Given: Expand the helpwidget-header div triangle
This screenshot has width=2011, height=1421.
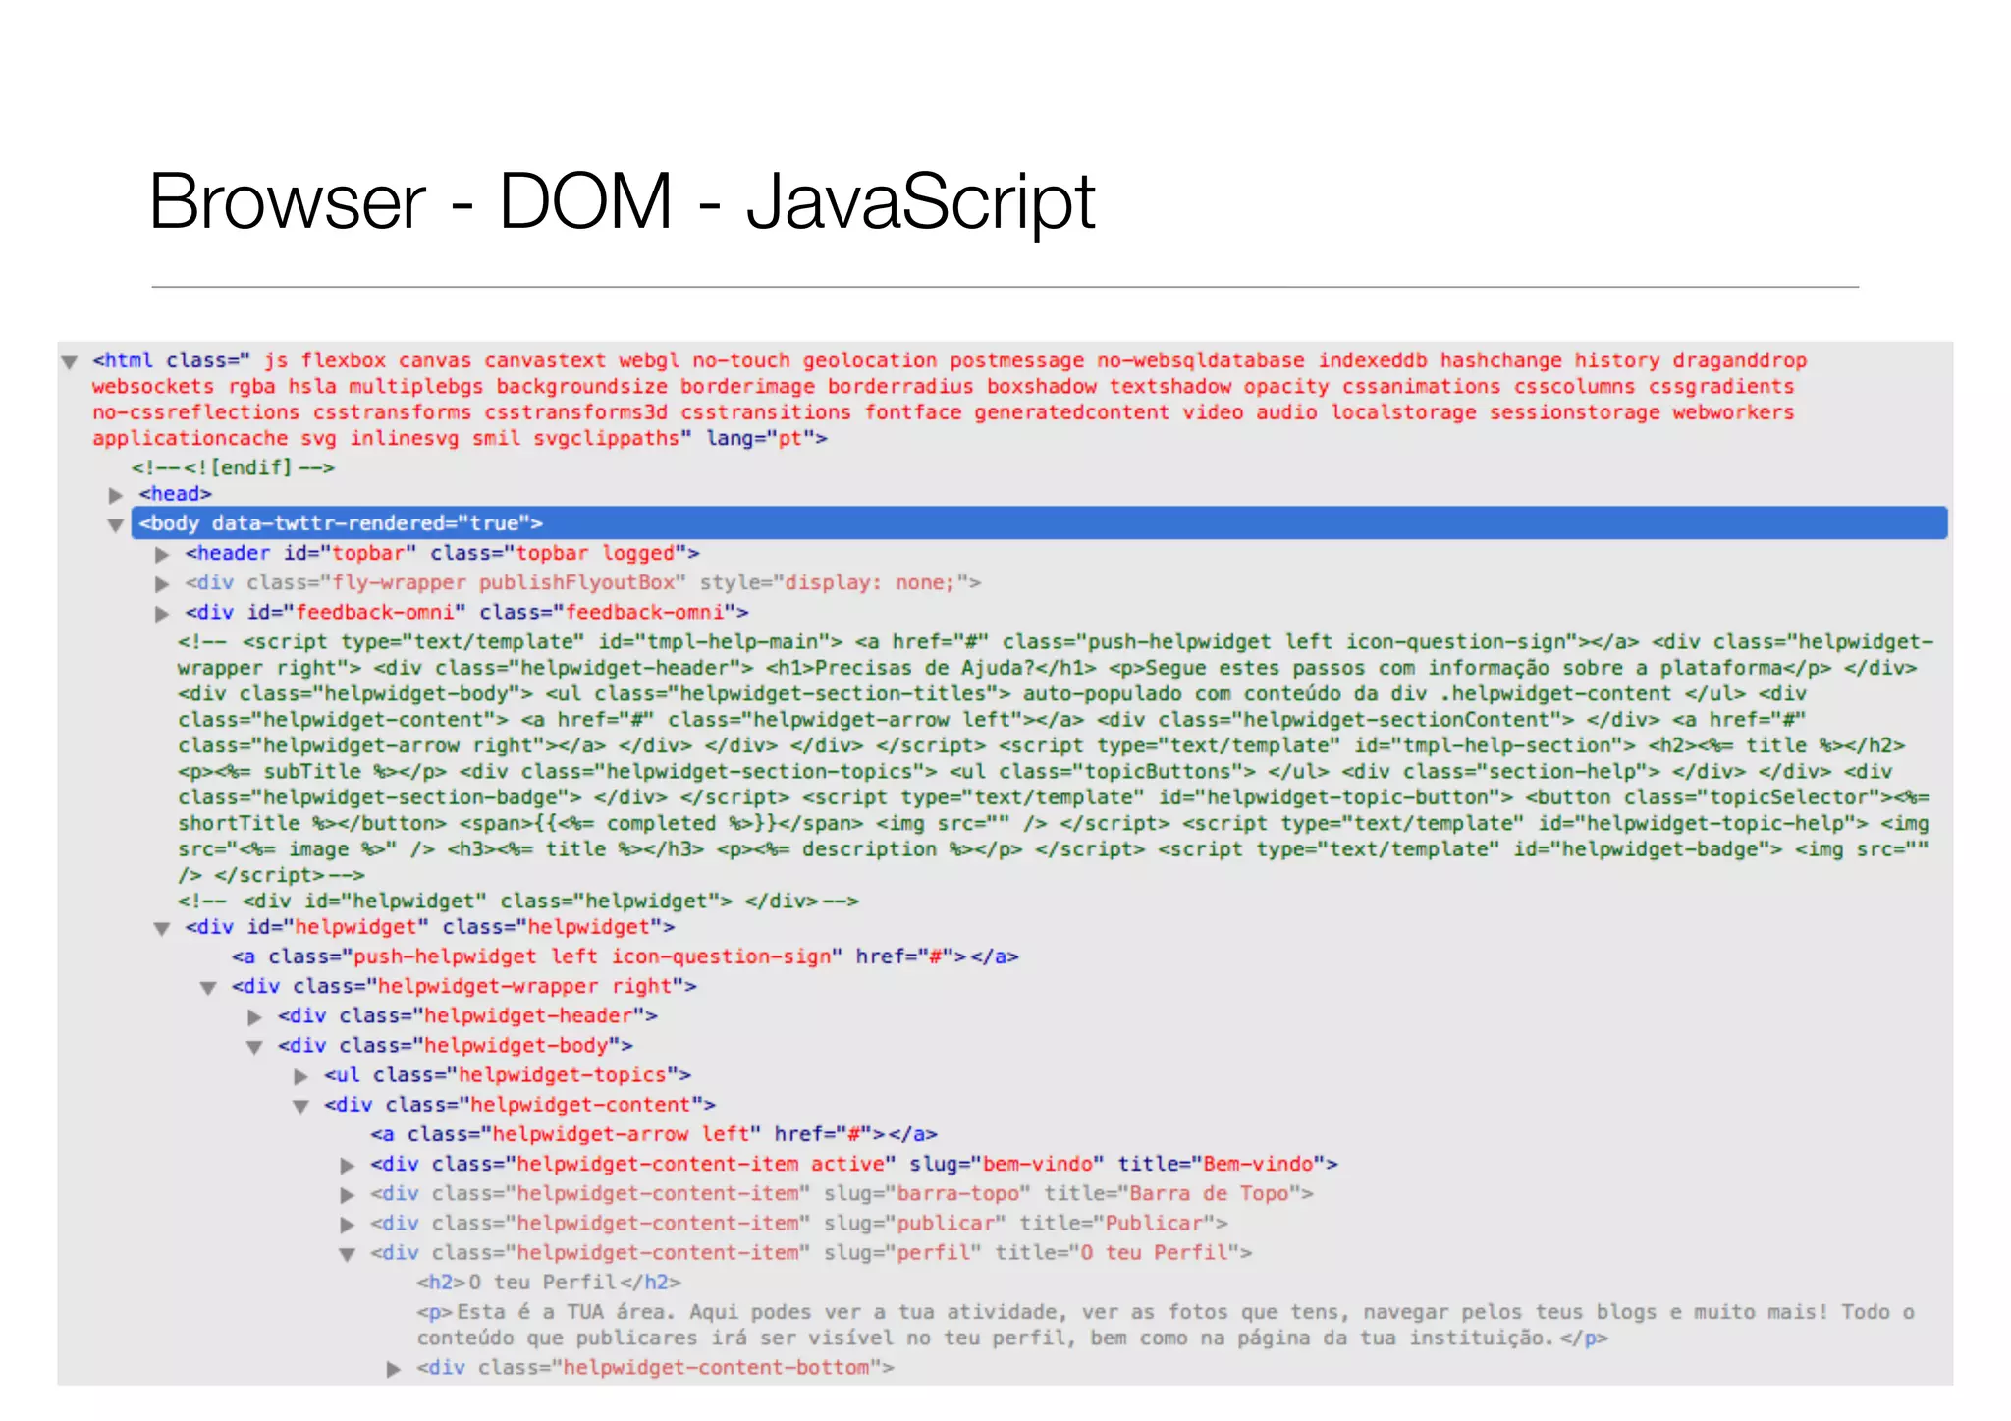Looking at the screenshot, I should 254,1017.
